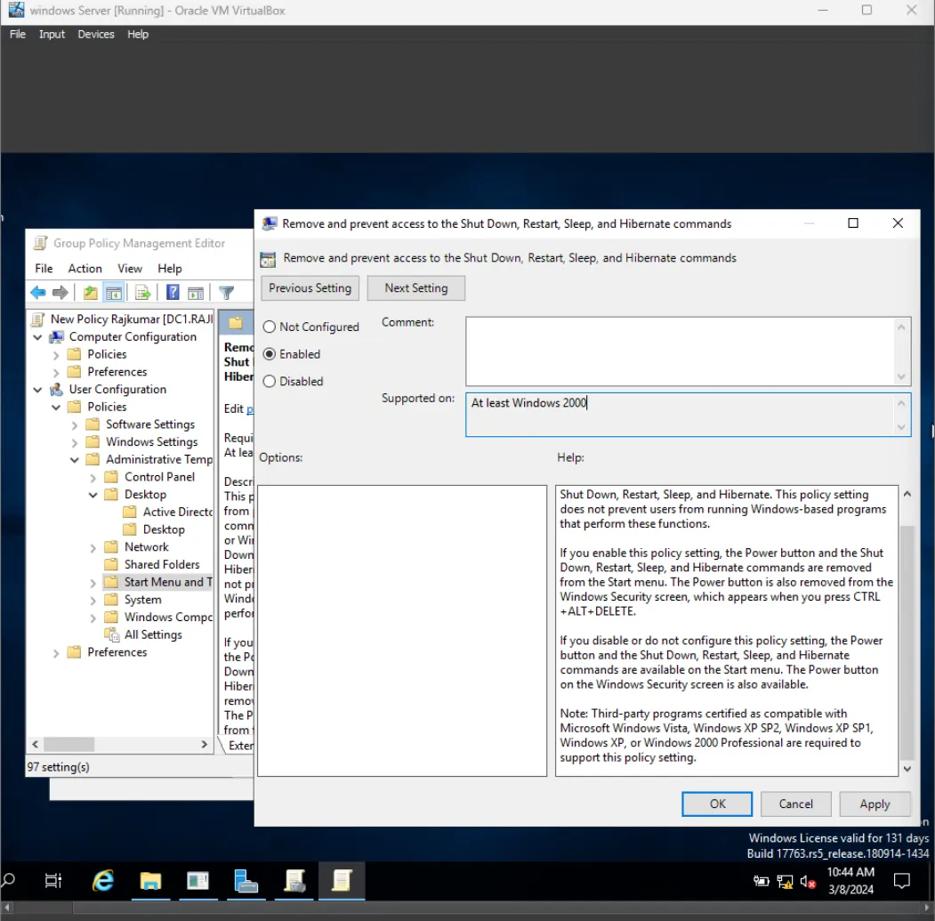Click the User Configuration node
This screenshot has width=935, height=921.
tap(117, 389)
